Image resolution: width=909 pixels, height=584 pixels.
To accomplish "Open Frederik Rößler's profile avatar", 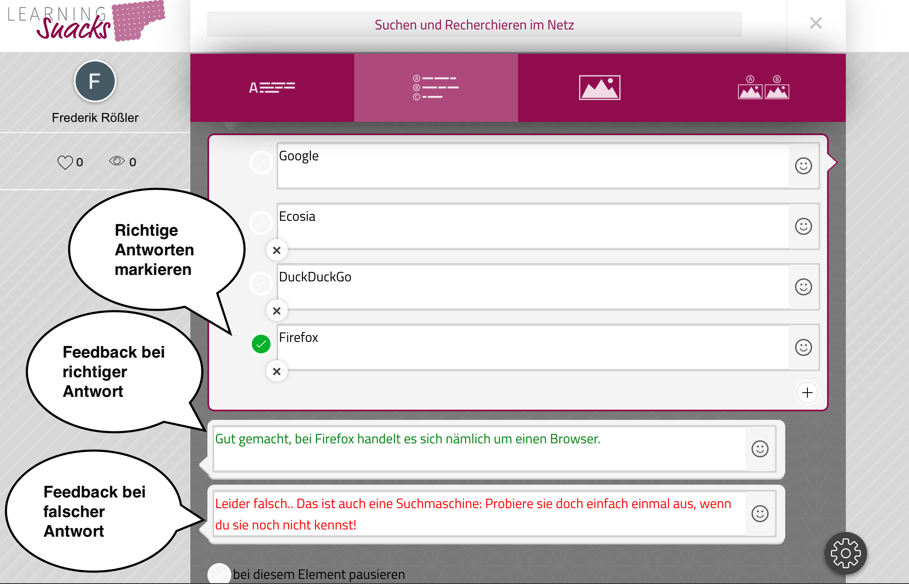I will coord(95,81).
